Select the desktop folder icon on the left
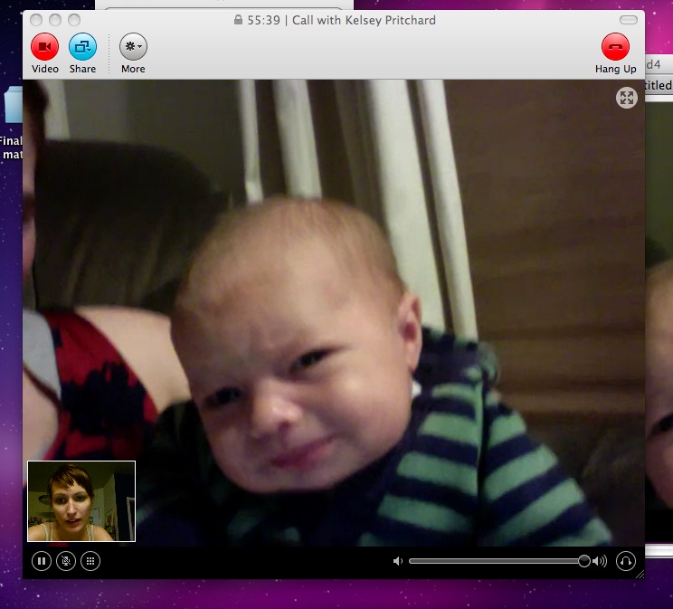The image size is (673, 609). click(13, 105)
